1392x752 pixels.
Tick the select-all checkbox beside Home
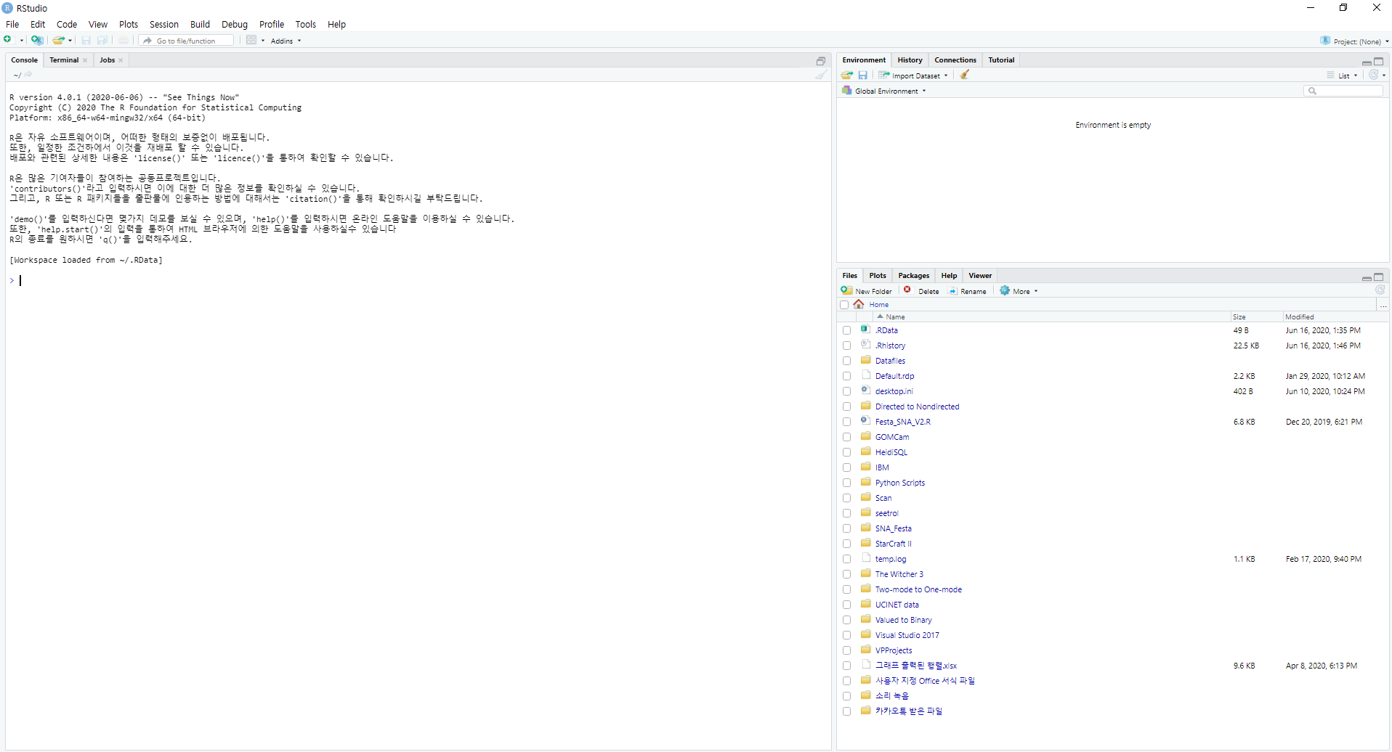click(844, 305)
